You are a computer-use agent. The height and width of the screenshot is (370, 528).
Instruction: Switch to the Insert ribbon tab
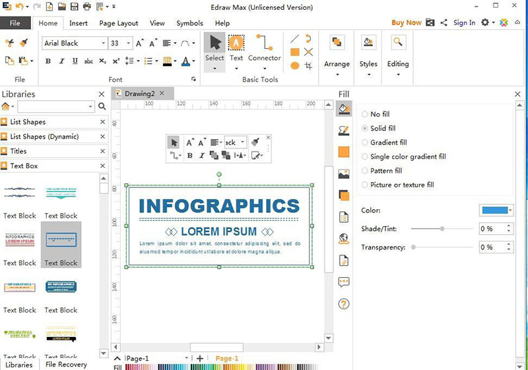click(x=79, y=23)
